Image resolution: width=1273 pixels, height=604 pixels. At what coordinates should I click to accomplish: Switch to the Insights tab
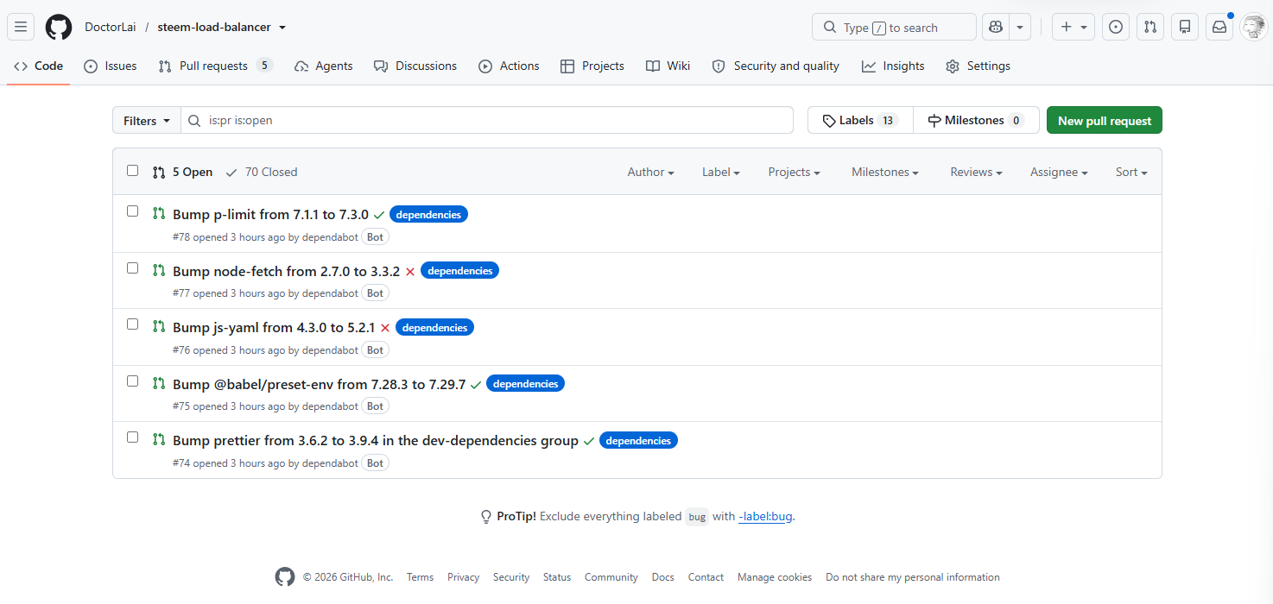point(893,66)
